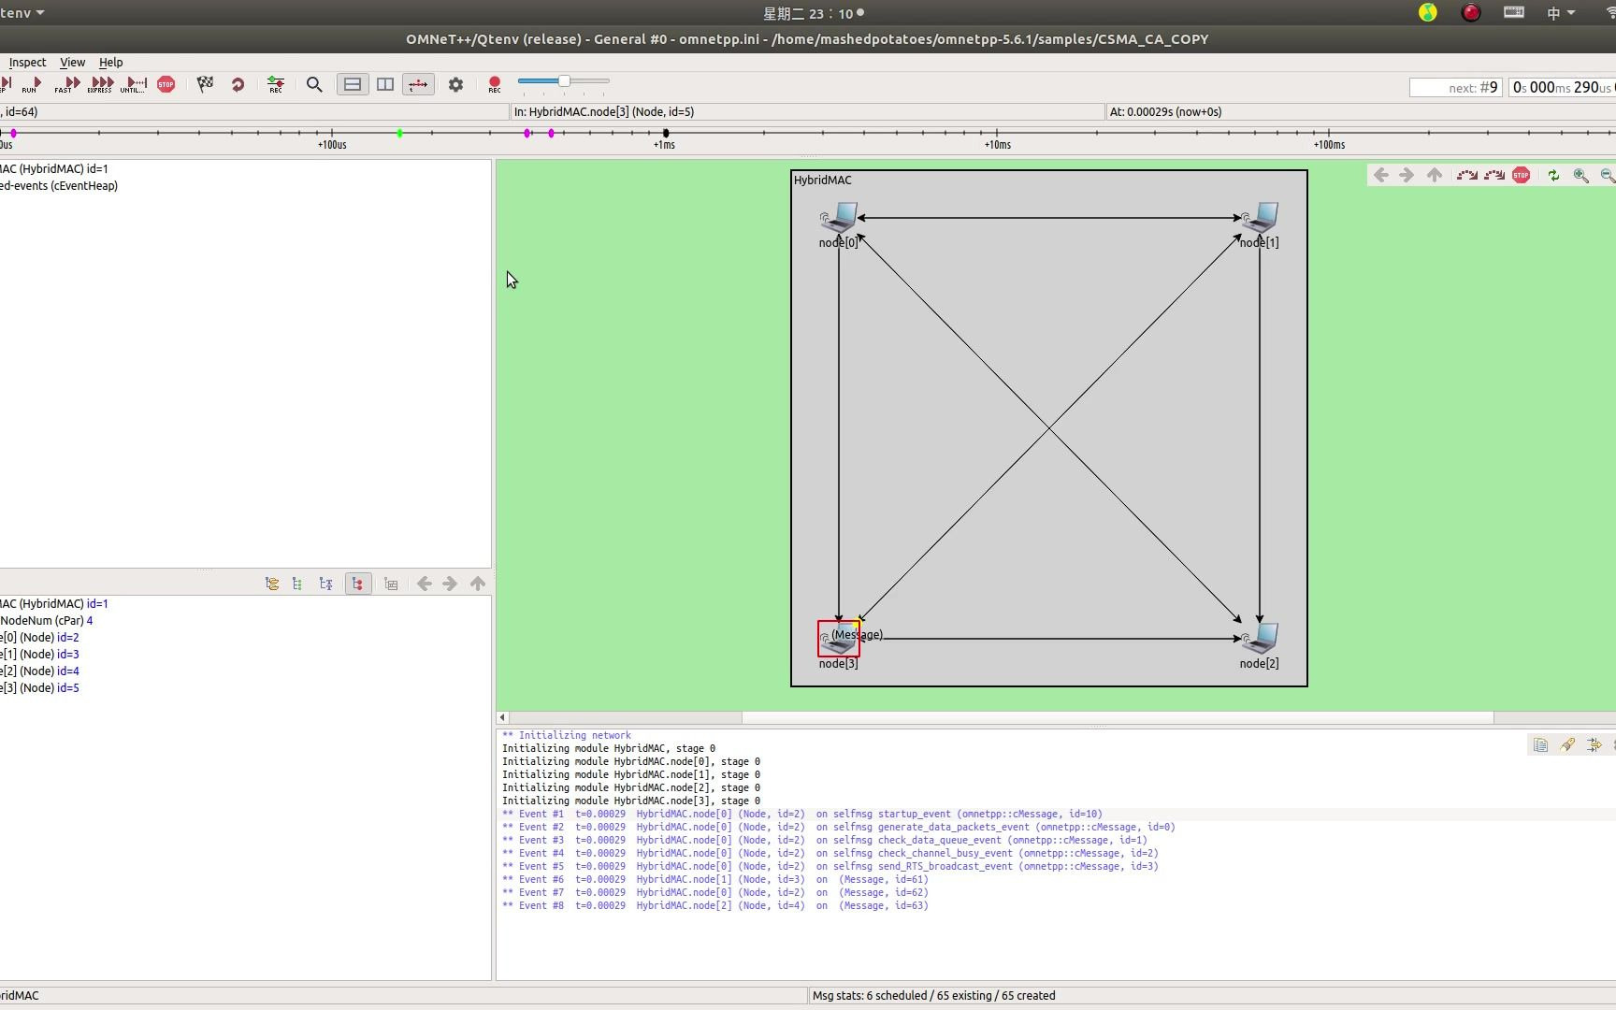This screenshot has width=1616, height=1010.
Task: Click the checkered flag finish icon
Action: tap(205, 84)
